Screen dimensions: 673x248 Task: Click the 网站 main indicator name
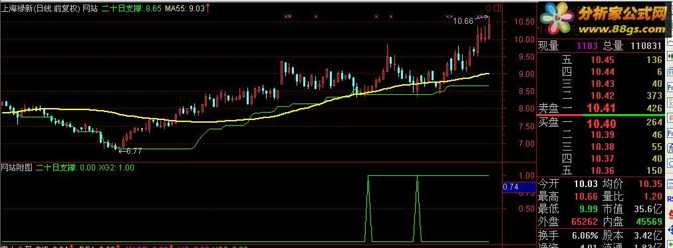click(x=90, y=8)
